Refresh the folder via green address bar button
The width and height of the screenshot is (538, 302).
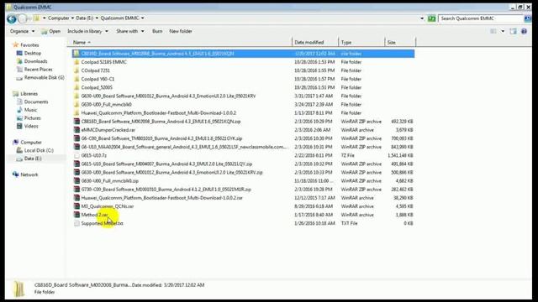pyautogui.click(x=431, y=18)
